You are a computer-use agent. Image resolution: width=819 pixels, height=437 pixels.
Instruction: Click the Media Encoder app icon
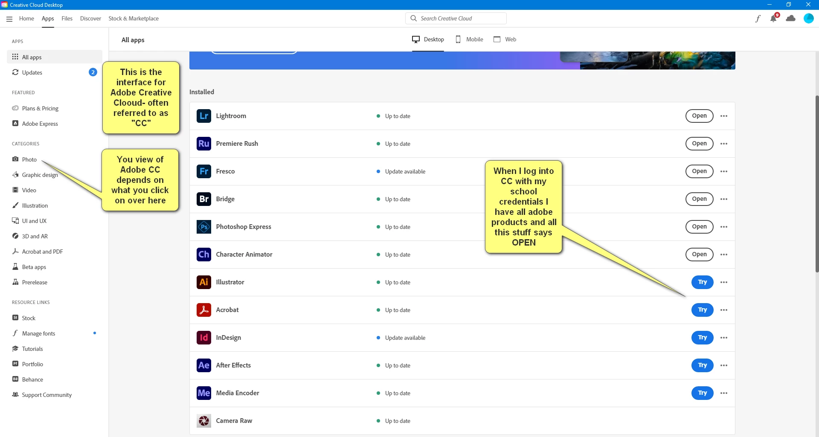point(204,393)
